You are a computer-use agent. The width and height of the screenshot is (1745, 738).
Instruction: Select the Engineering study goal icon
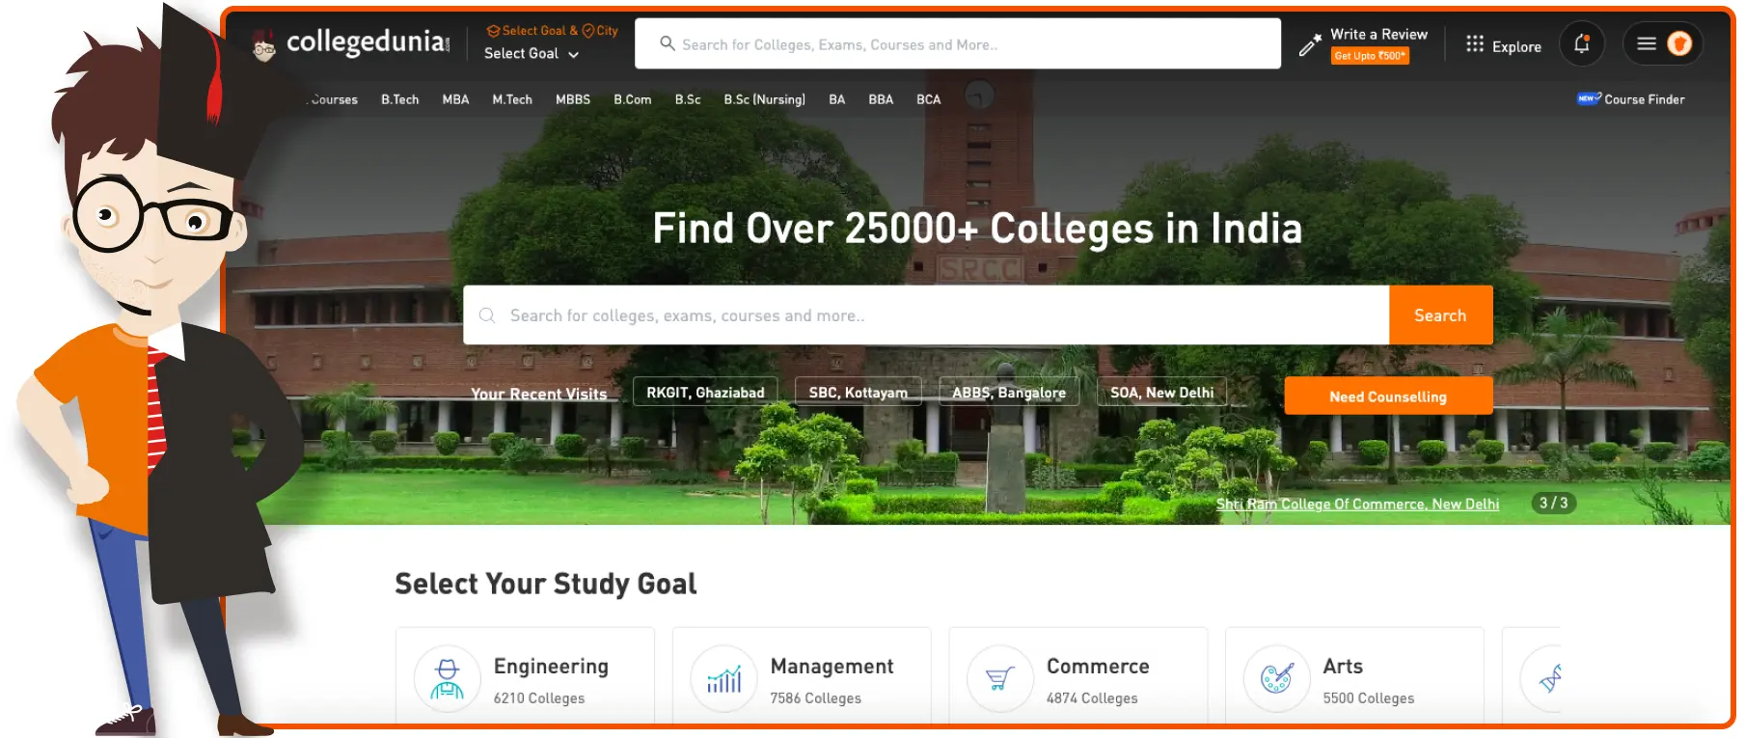coord(447,678)
